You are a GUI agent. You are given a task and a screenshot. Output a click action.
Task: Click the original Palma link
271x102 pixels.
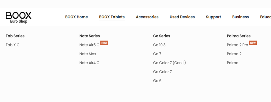[x=233, y=63]
